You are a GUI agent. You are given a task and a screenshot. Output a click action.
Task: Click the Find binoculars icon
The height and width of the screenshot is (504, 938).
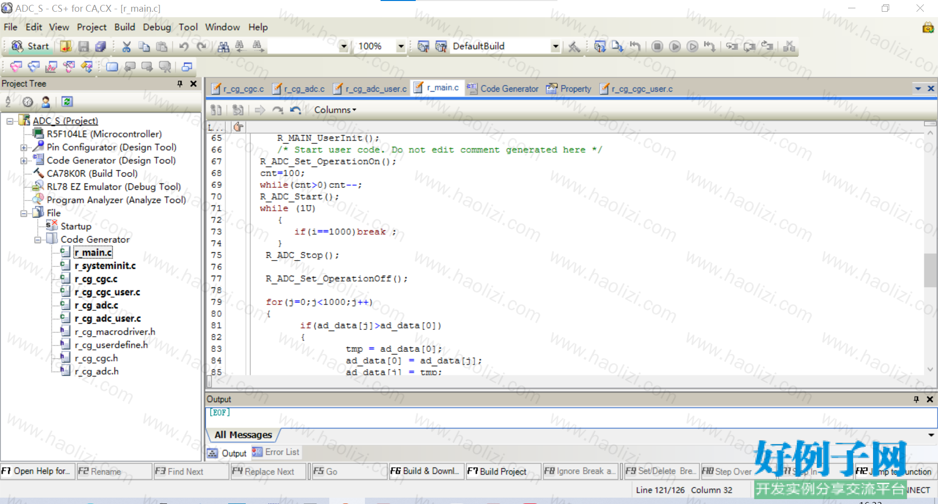click(x=223, y=46)
